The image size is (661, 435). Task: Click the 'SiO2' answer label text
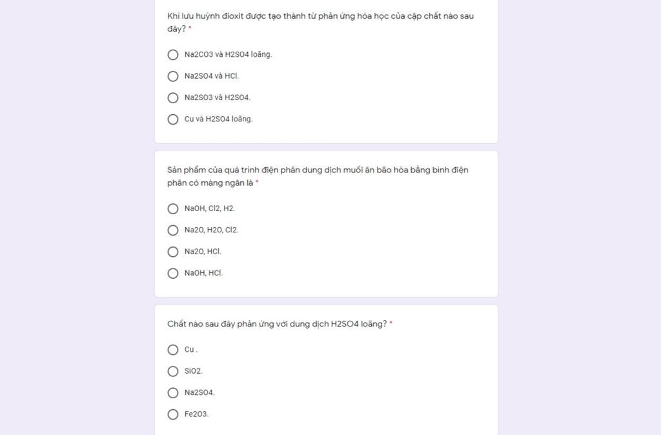point(194,371)
